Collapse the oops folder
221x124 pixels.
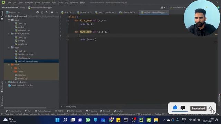9,48
